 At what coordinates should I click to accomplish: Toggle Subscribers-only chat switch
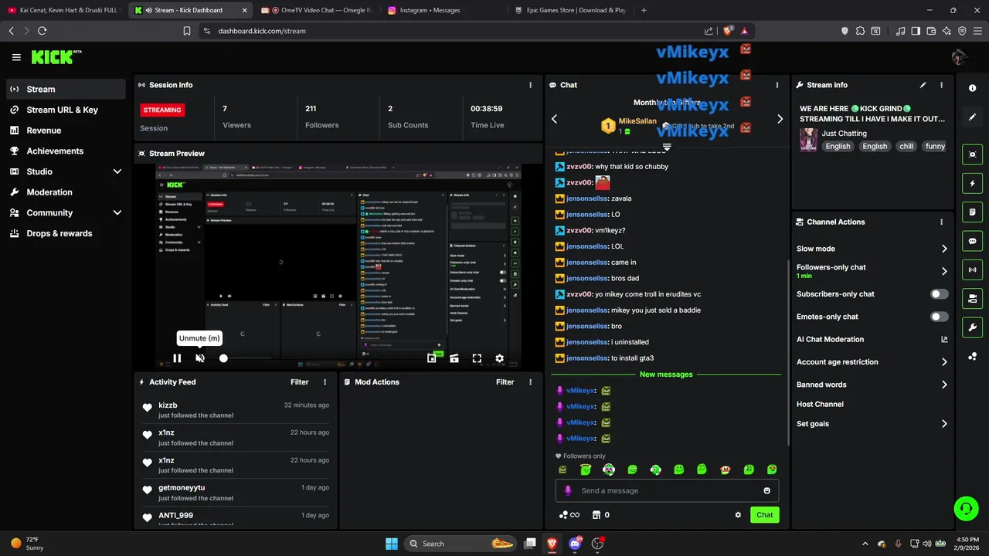939,294
